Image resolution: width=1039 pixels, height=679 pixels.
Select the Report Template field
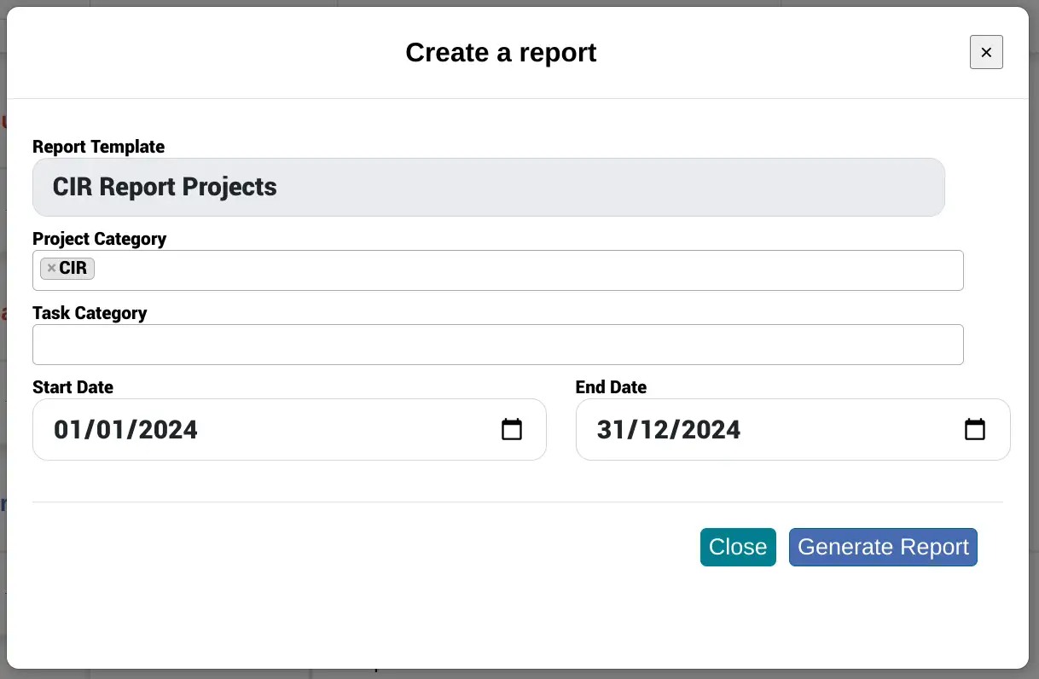point(489,187)
